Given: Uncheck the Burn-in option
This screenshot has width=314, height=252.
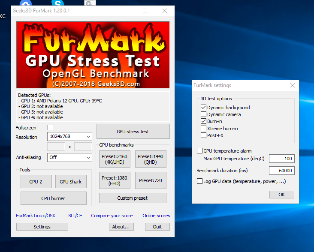Looking at the screenshot, I should point(203,121).
